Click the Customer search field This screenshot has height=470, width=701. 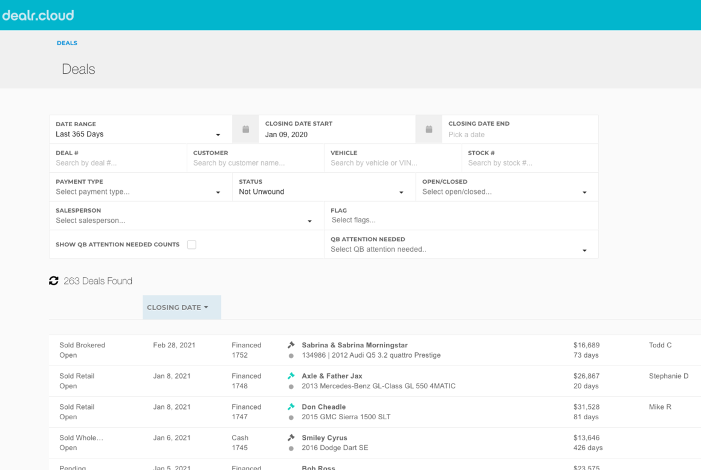coord(255,158)
